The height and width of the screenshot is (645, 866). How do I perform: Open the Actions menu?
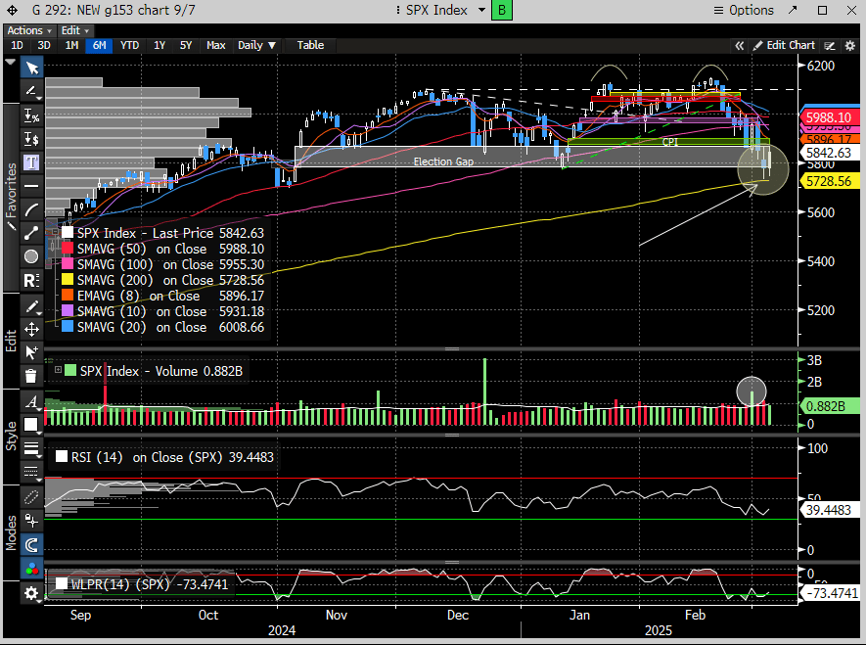tap(28, 30)
